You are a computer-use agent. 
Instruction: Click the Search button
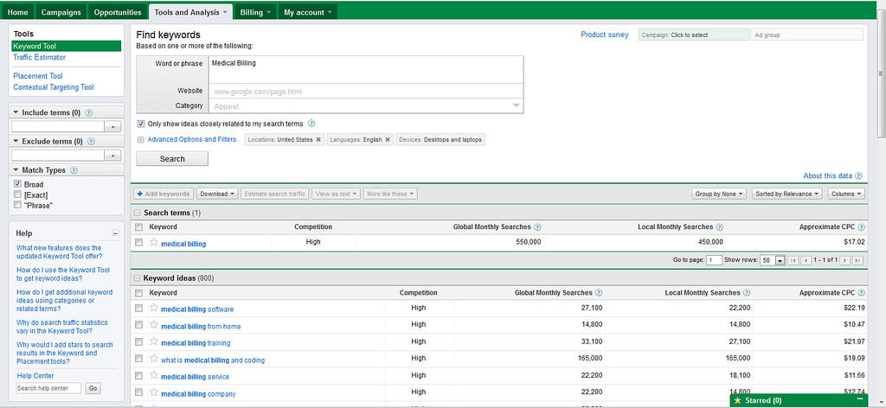point(172,159)
